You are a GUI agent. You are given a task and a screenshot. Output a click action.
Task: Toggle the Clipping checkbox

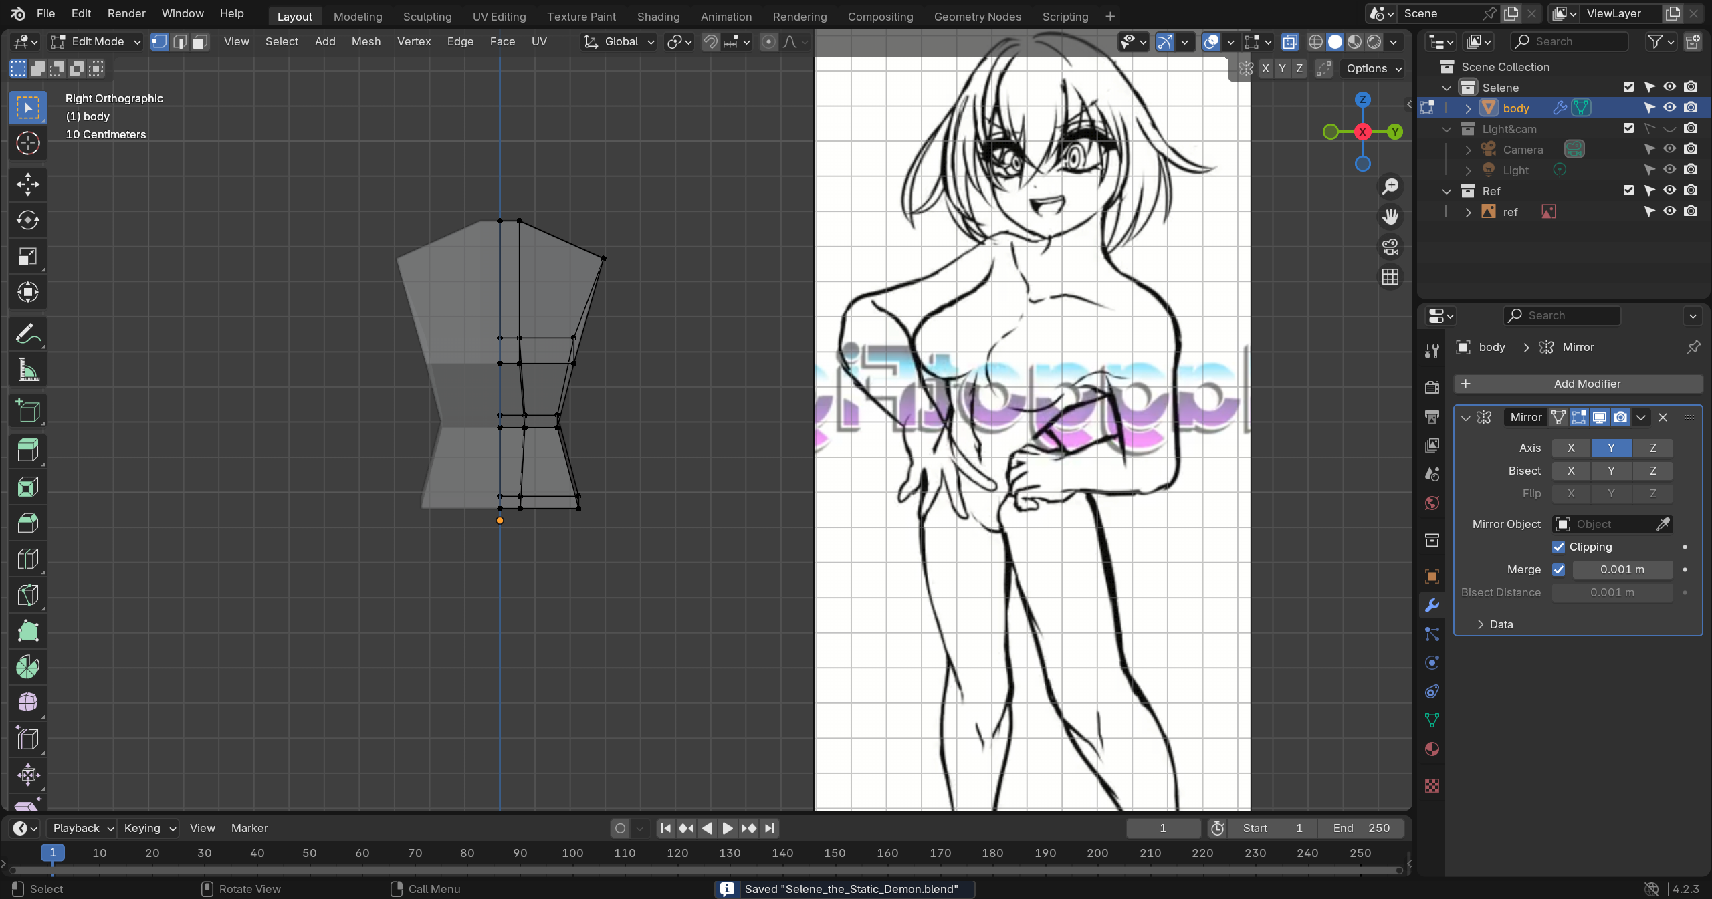click(1558, 547)
